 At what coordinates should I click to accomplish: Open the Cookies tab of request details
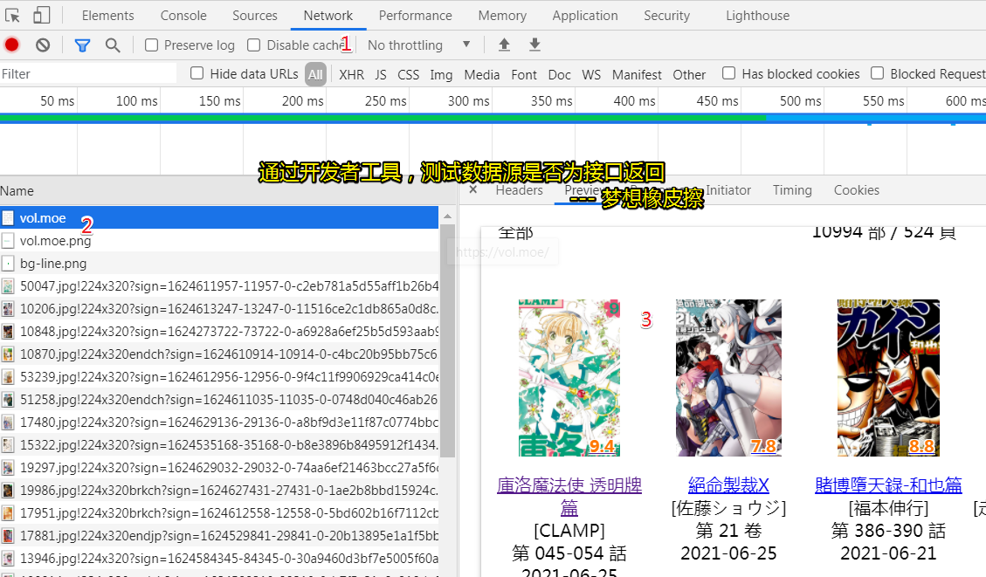pyautogui.click(x=857, y=189)
